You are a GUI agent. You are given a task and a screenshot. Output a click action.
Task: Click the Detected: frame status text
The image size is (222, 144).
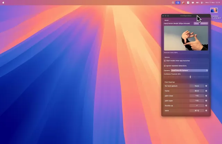(171, 53)
